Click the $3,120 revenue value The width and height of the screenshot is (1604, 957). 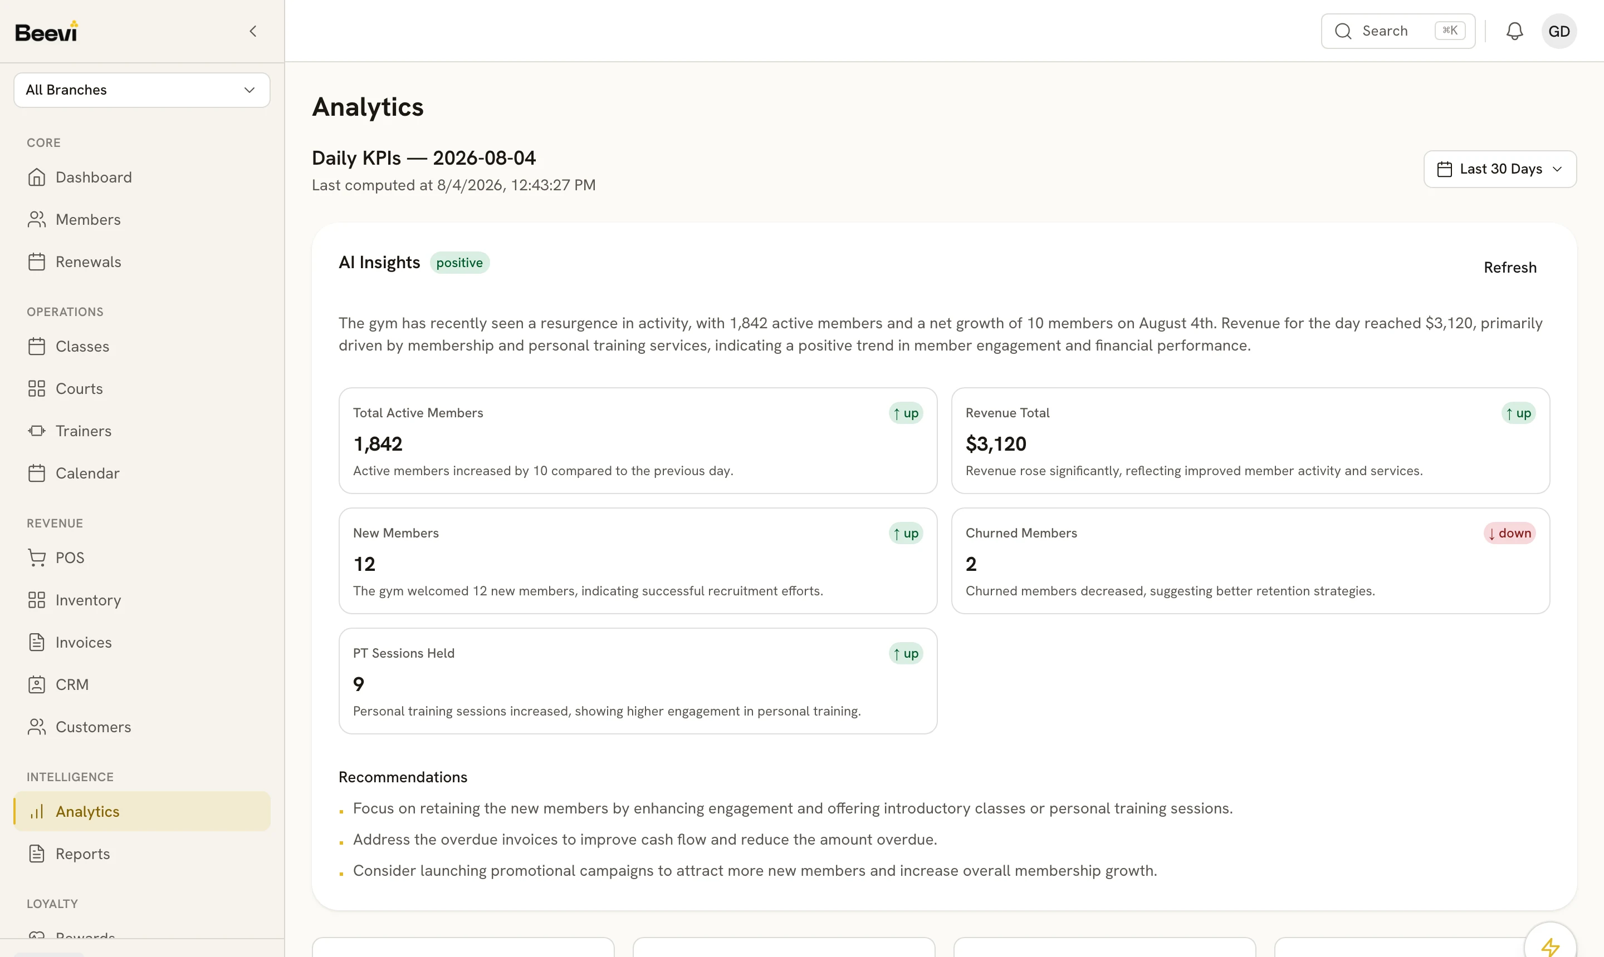(995, 443)
